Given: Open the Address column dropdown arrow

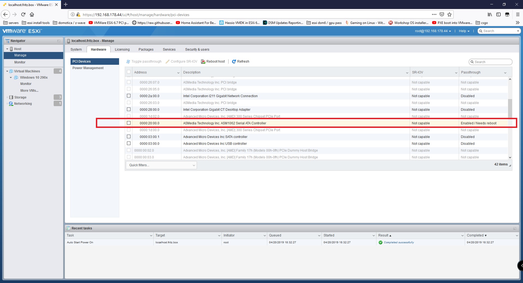Looking at the screenshot, I should tap(178, 73).
